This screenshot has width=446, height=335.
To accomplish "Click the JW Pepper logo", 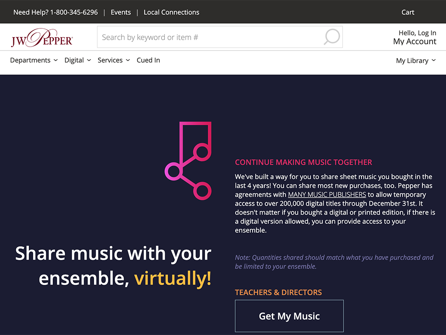I will [x=42, y=38].
